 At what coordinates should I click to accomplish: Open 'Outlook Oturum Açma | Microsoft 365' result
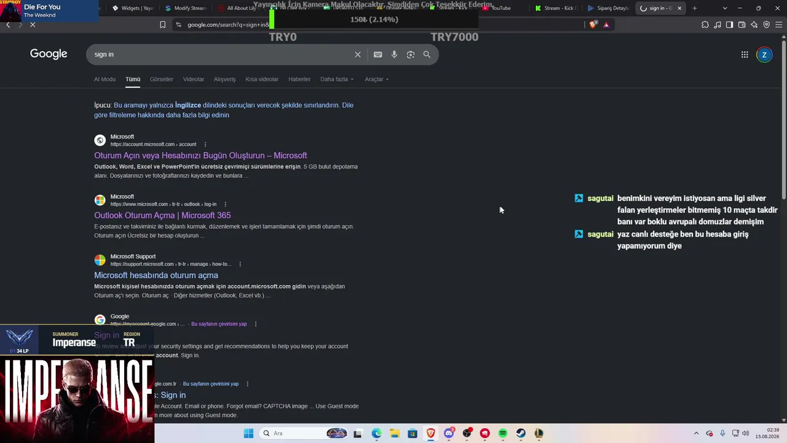[162, 215]
